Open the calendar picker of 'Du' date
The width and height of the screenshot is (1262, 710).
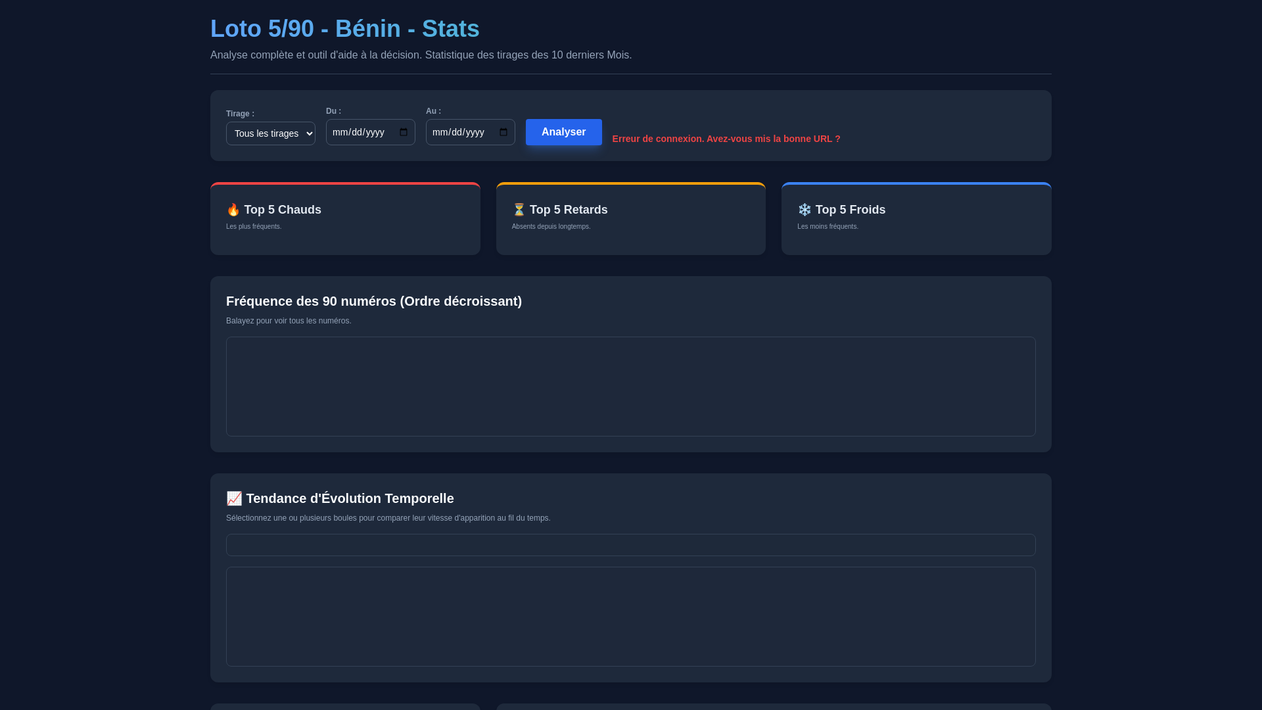(404, 132)
